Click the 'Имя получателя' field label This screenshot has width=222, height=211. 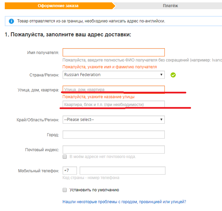point(43,53)
